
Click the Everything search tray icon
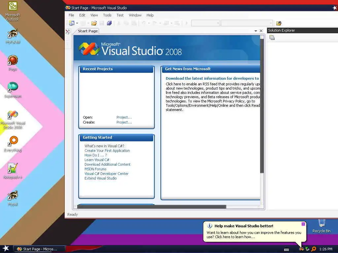point(314,249)
